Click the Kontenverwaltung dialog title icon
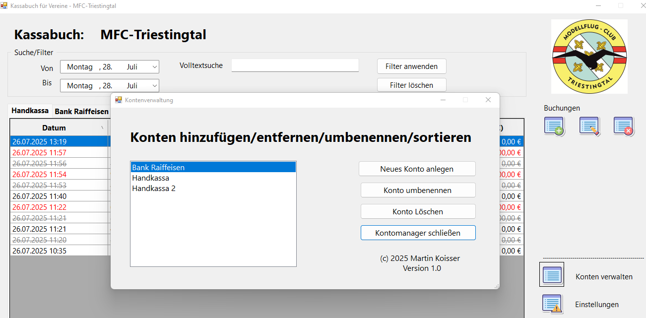This screenshot has height=318, width=646. [119, 100]
